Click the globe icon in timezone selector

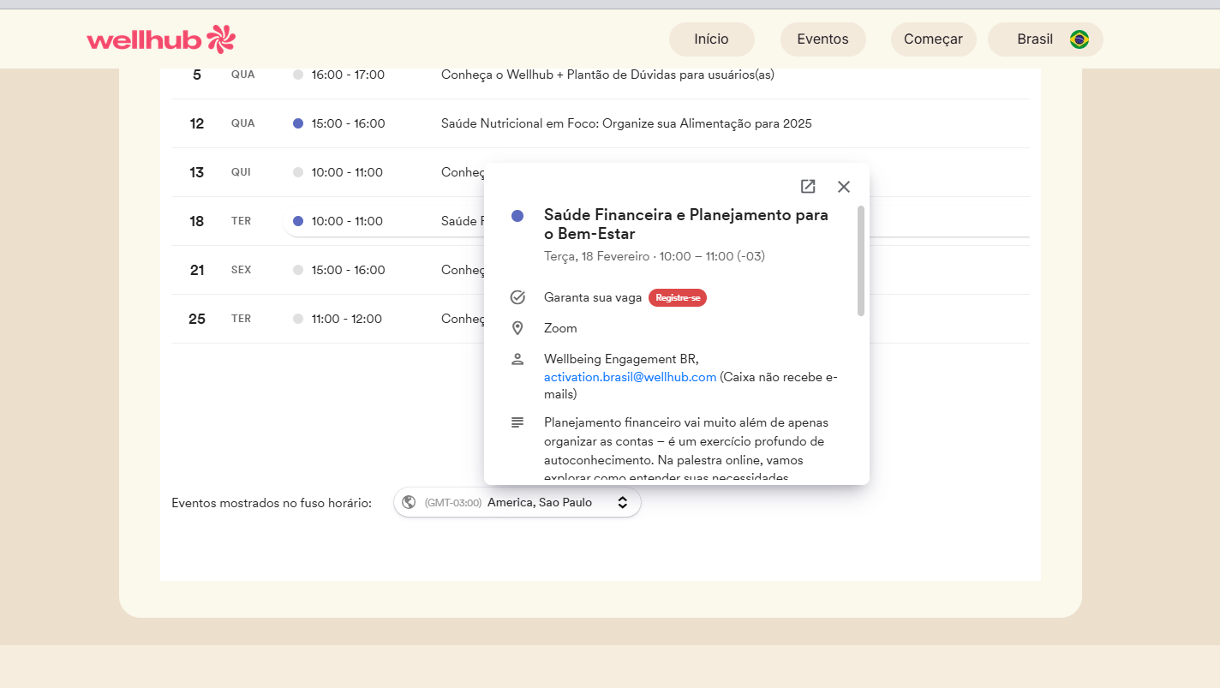[409, 503]
